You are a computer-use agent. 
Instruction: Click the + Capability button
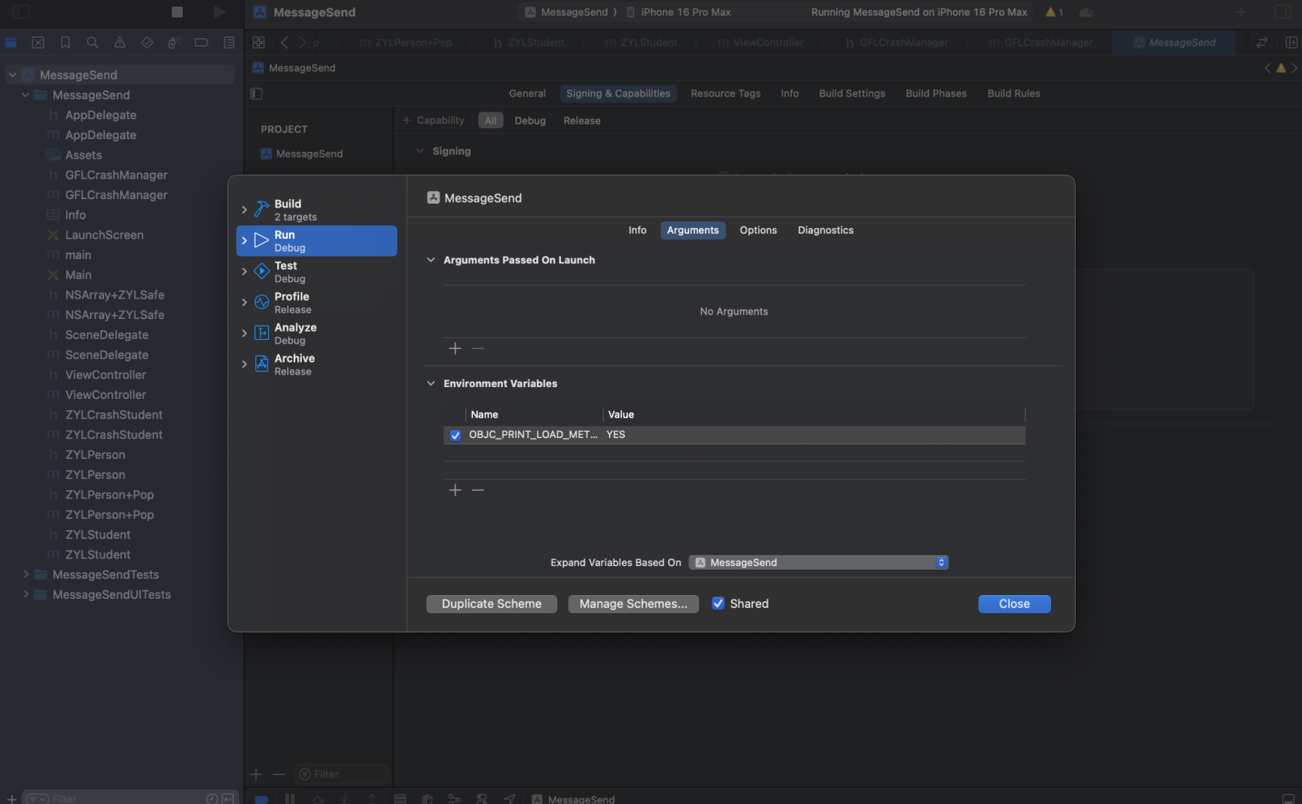tap(433, 121)
